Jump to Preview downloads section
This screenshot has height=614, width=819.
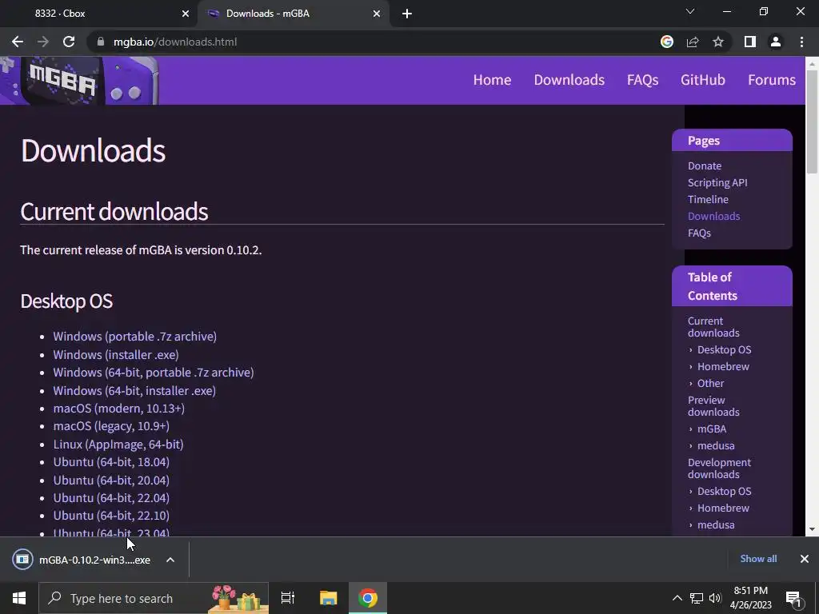click(x=713, y=406)
